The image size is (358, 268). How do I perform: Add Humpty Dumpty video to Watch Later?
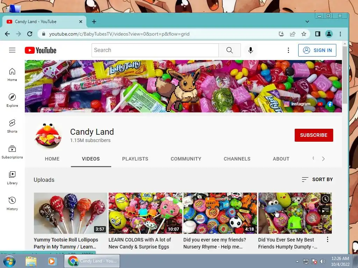point(325,199)
